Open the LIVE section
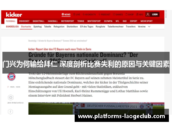This screenshot has width=172, height=125. click(x=77, y=15)
